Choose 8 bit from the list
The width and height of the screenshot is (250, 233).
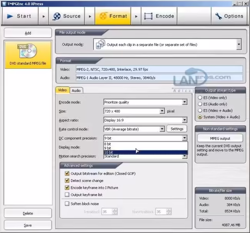[145, 144]
